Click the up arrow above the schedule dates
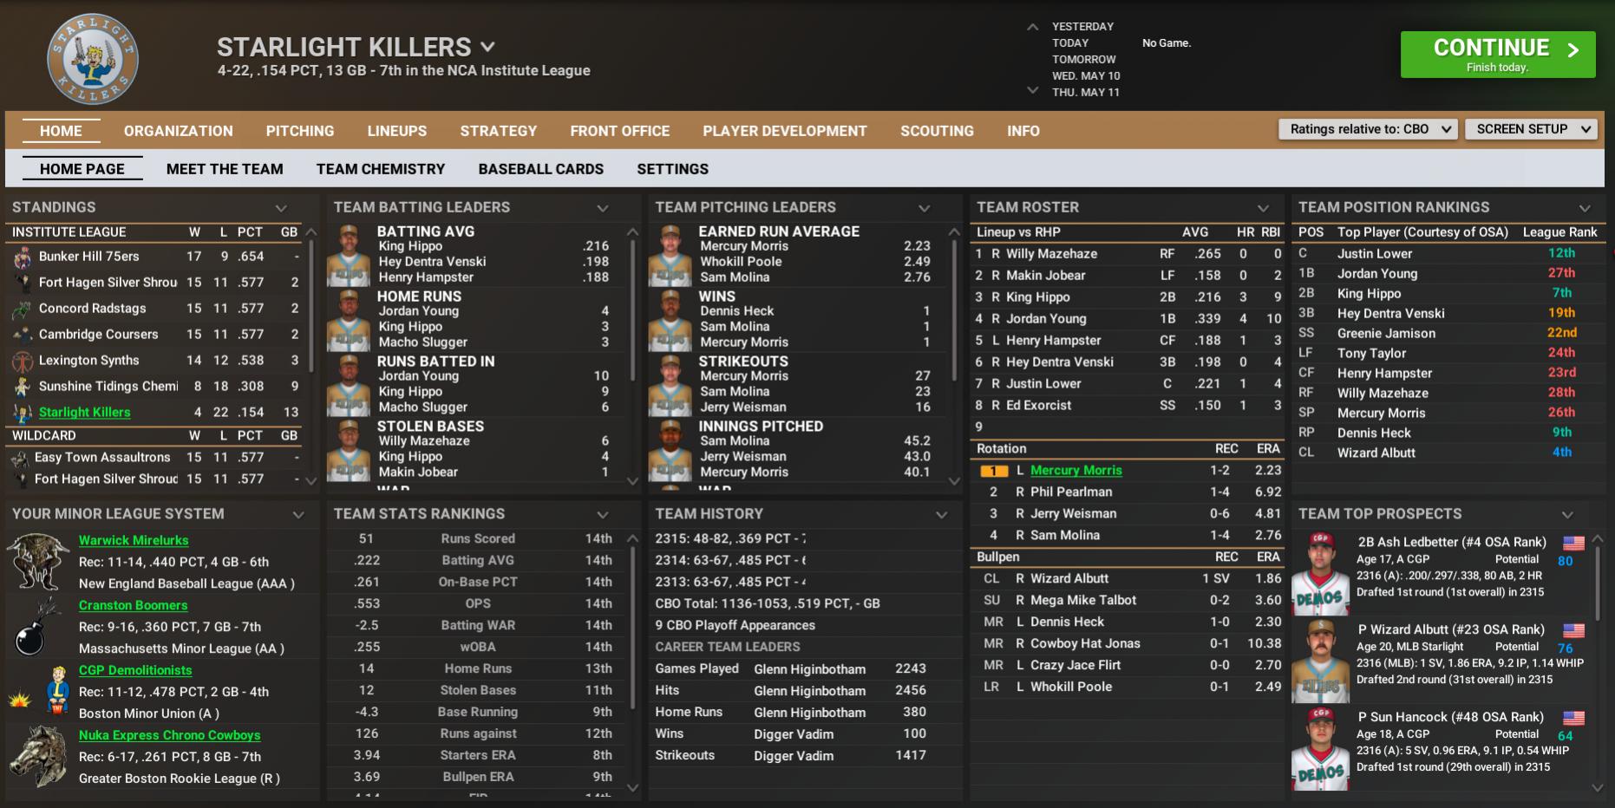Viewport: 1615px width, 808px height. (x=1032, y=27)
